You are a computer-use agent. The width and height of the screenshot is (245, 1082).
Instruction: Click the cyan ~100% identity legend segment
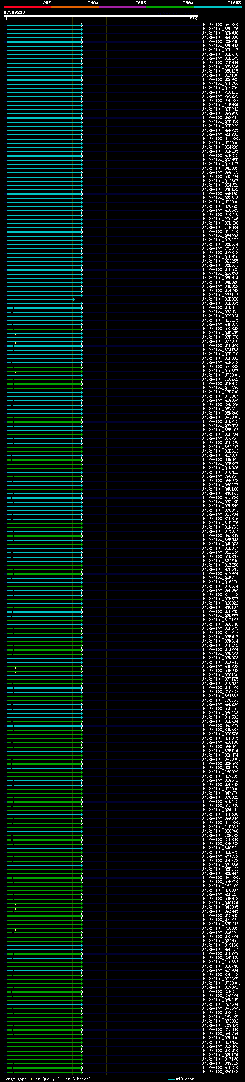[217, 7]
